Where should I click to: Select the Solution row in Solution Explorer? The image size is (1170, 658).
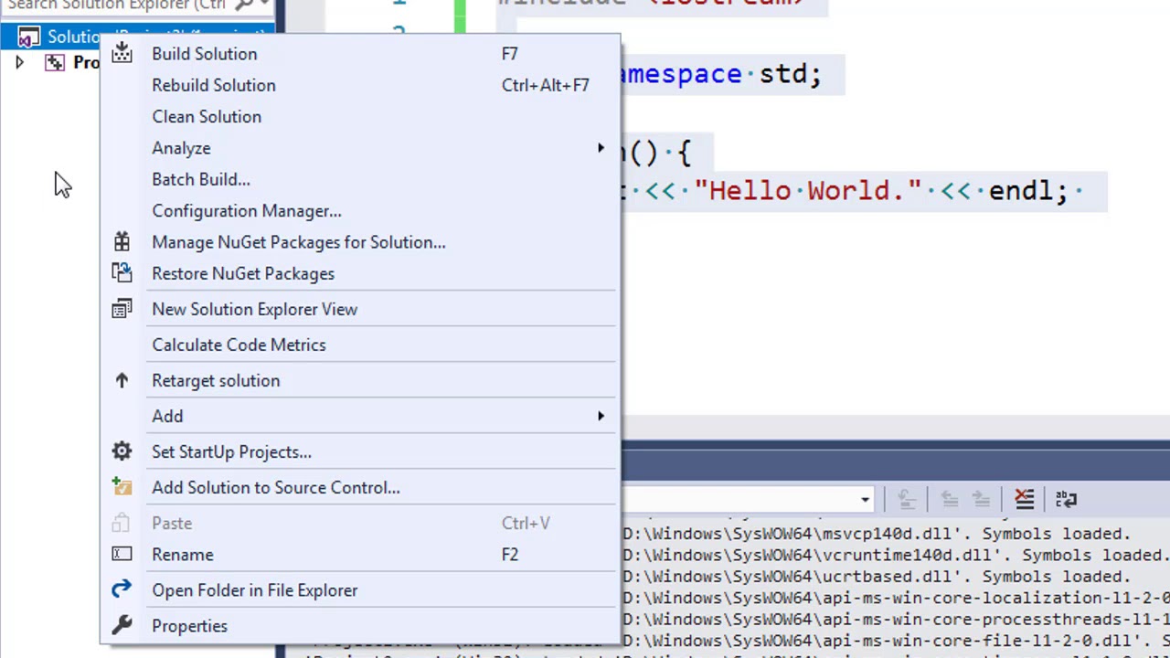tap(137, 37)
